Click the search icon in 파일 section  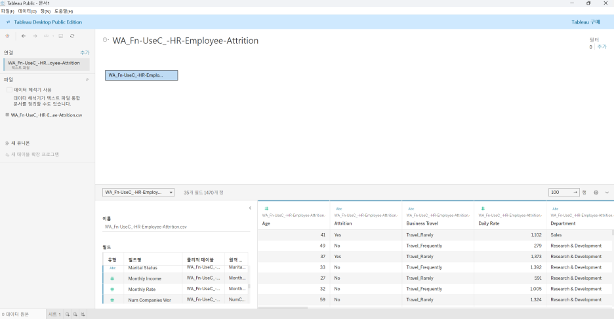click(87, 79)
